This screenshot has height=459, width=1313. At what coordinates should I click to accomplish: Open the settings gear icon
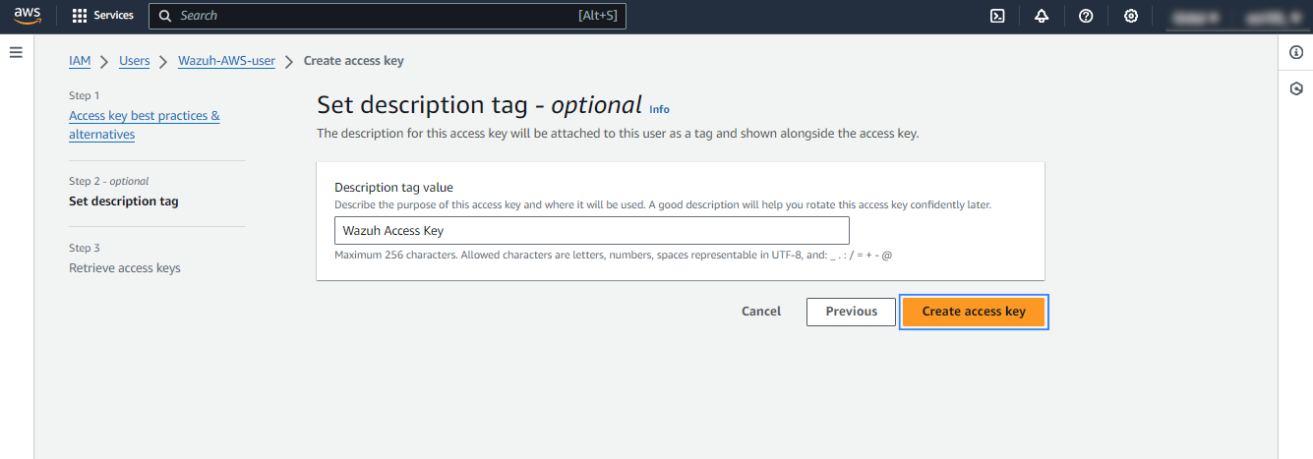point(1131,16)
